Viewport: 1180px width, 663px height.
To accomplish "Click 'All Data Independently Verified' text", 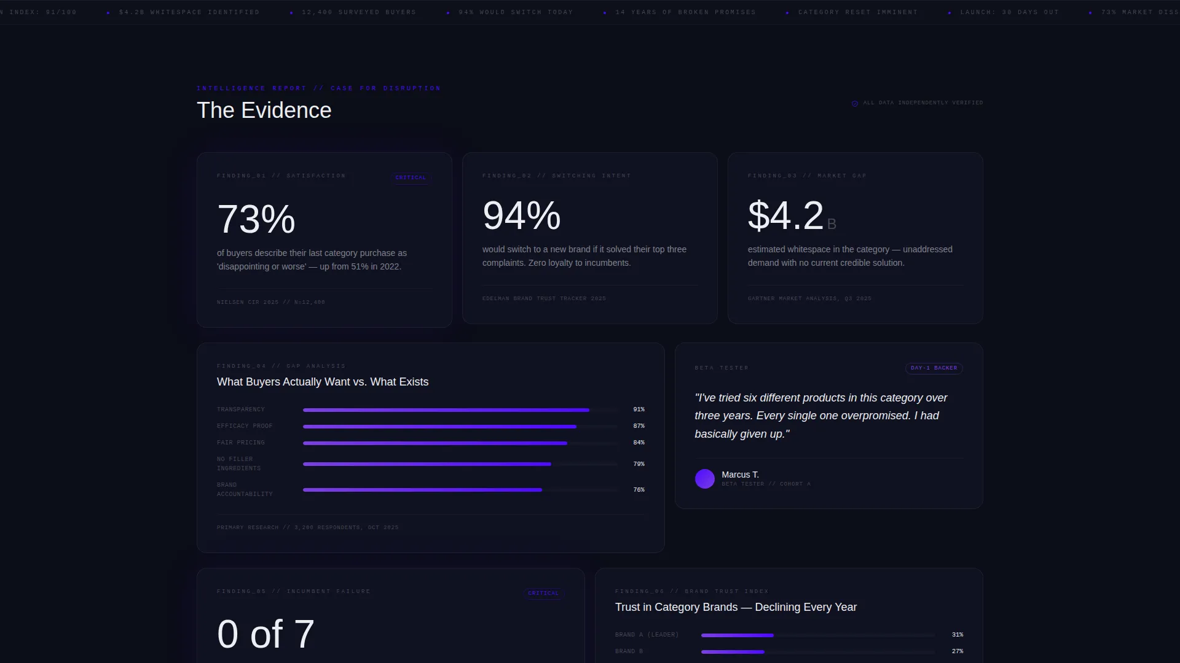I will point(923,103).
